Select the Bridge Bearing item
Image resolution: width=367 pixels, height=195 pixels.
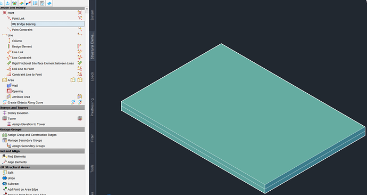coord(48,24)
